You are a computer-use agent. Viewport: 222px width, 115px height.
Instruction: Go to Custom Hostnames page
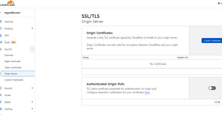(14, 80)
